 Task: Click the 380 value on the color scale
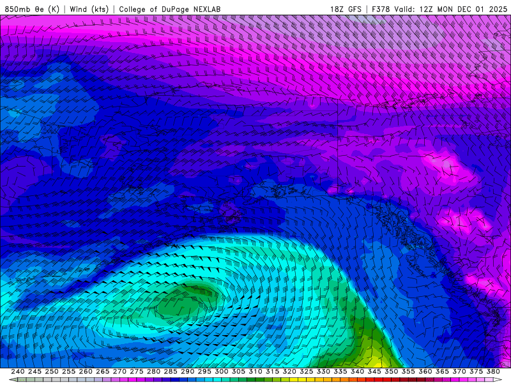[x=492, y=372]
